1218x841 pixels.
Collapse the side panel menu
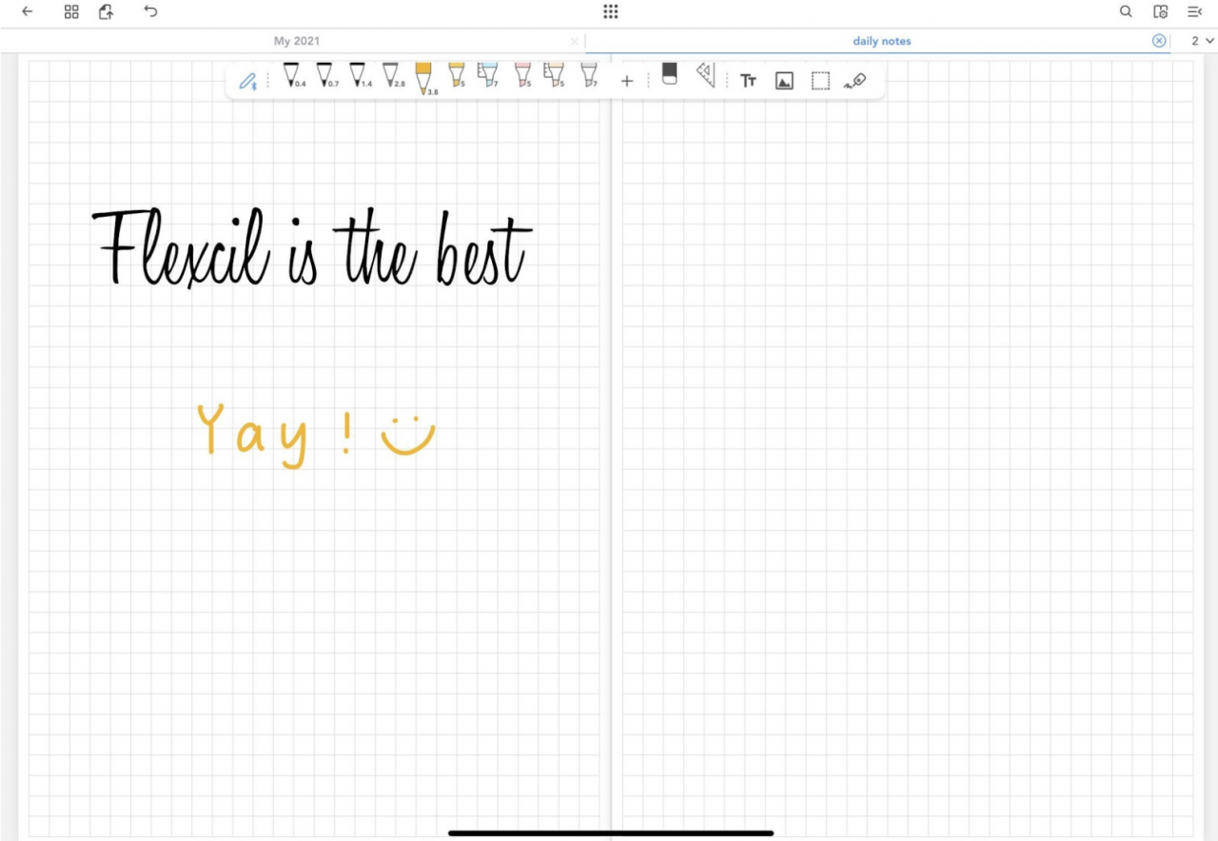click(x=1195, y=11)
